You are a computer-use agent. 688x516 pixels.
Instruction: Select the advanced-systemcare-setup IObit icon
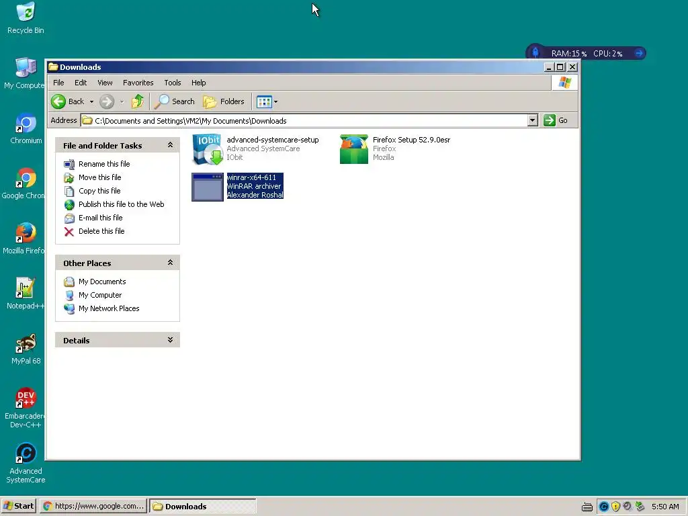pos(208,149)
